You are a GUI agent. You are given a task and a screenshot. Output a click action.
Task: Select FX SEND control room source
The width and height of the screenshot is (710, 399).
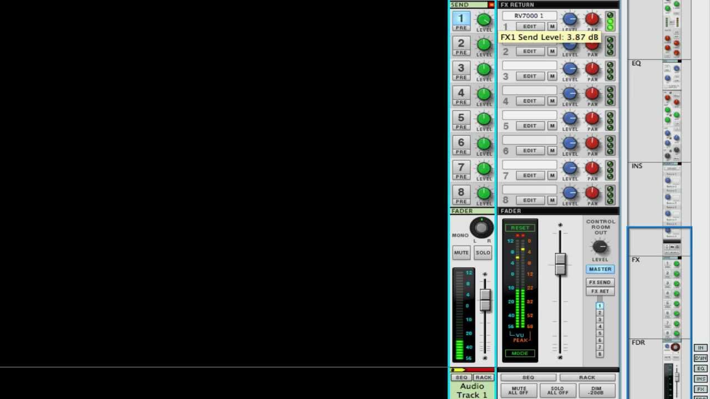pos(600,282)
